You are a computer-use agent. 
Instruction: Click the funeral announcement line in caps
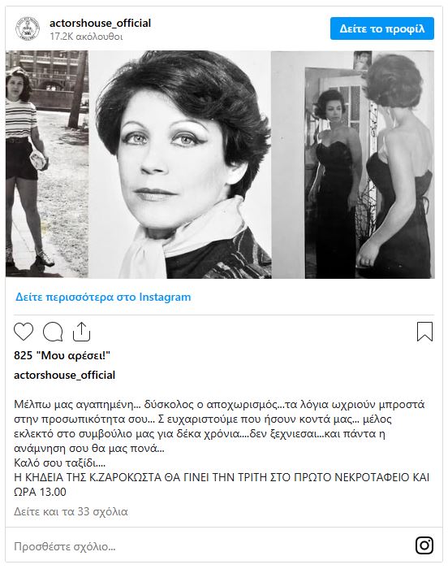[222, 484]
